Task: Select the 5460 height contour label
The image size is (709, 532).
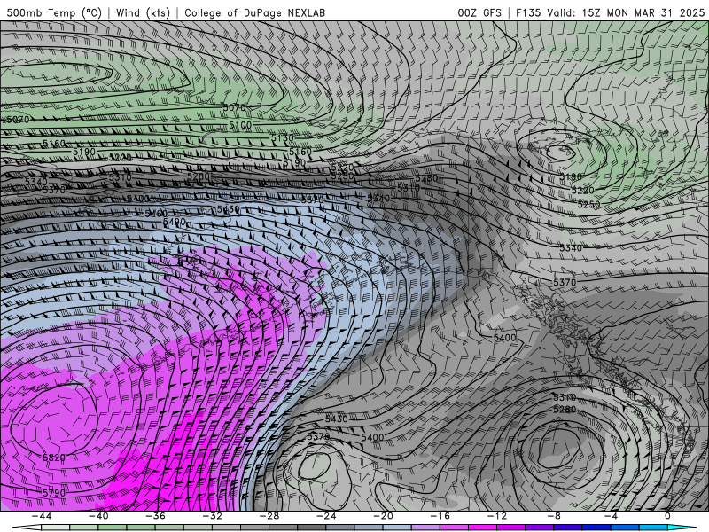Action: [x=156, y=213]
